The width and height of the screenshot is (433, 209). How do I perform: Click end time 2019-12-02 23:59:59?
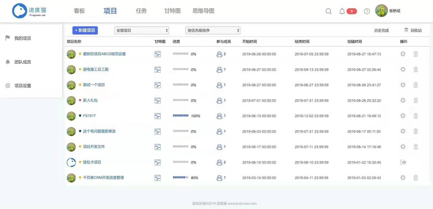tap(312, 116)
